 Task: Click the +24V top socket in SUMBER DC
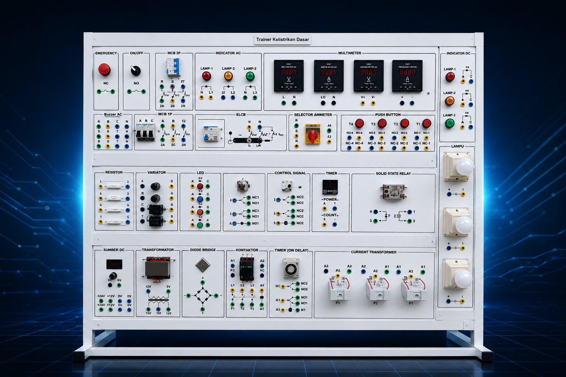(x=101, y=301)
